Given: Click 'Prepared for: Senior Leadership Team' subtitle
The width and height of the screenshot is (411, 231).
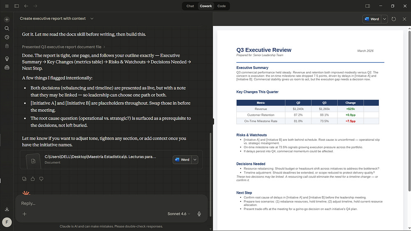Looking at the screenshot, I should (259, 55).
